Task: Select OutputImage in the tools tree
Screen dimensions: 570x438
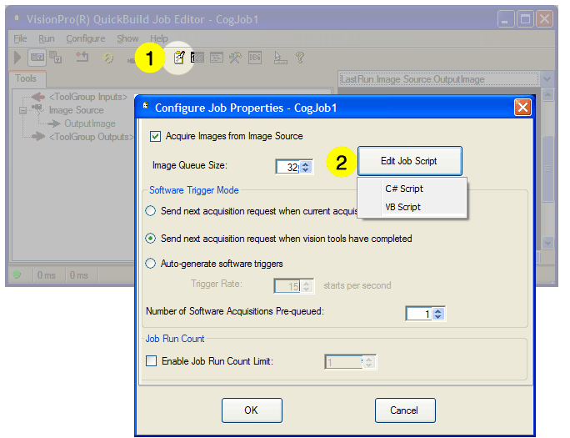Action: pyautogui.click(x=90, y=123)
